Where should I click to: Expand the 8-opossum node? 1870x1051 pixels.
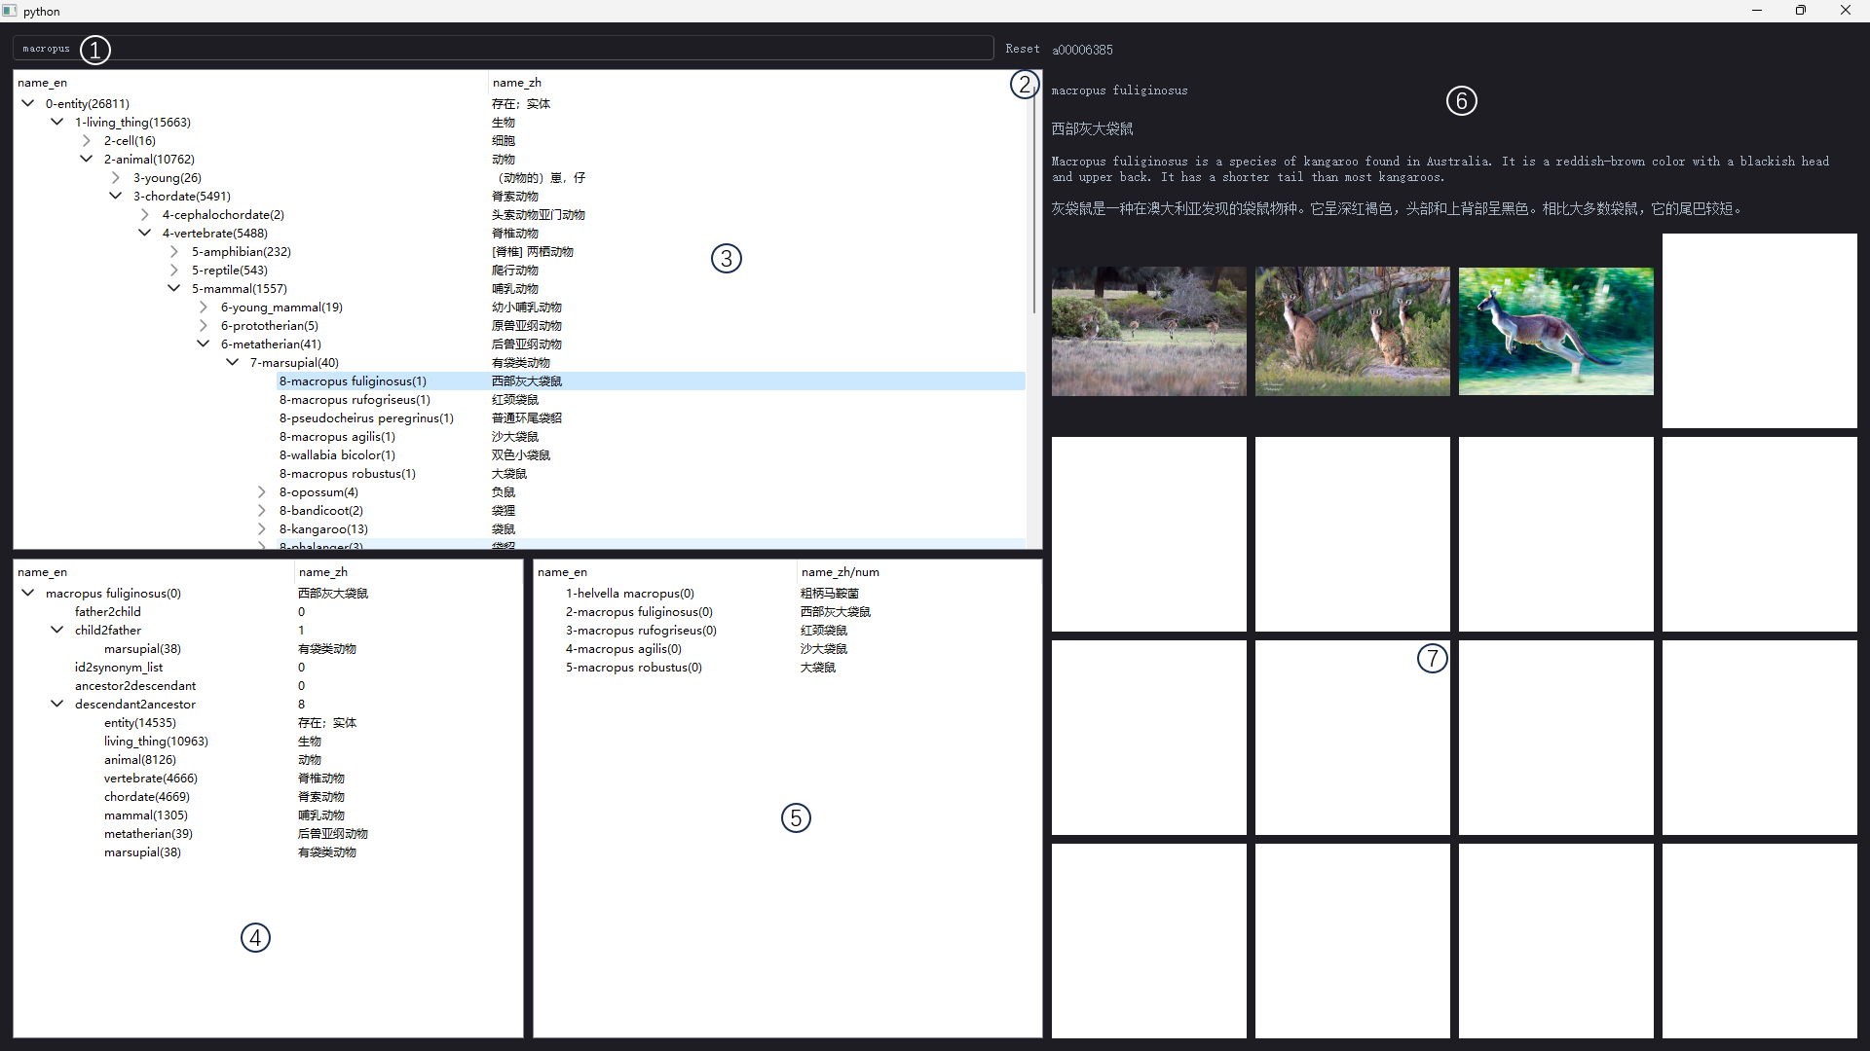(262, 492)
